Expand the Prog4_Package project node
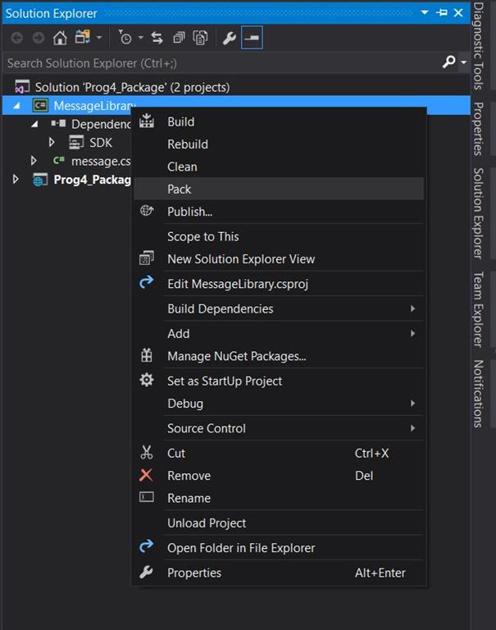The width and height of the screenshot is (496, 630). click(16, 180)
